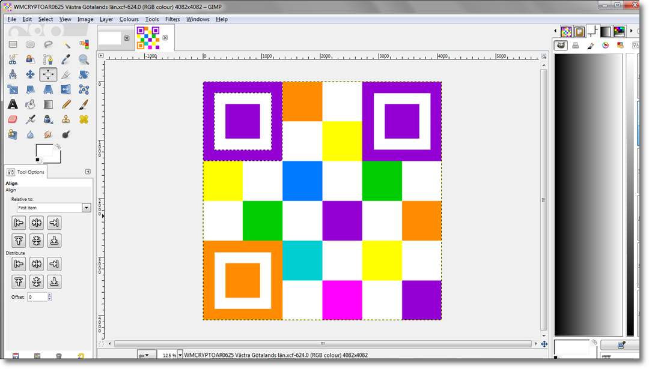Select the Shear tool
Viewport: 649px width, 369px height.
30,89
